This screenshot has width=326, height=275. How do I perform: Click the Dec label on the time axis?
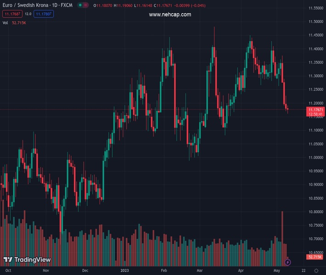tap(85, 270)
